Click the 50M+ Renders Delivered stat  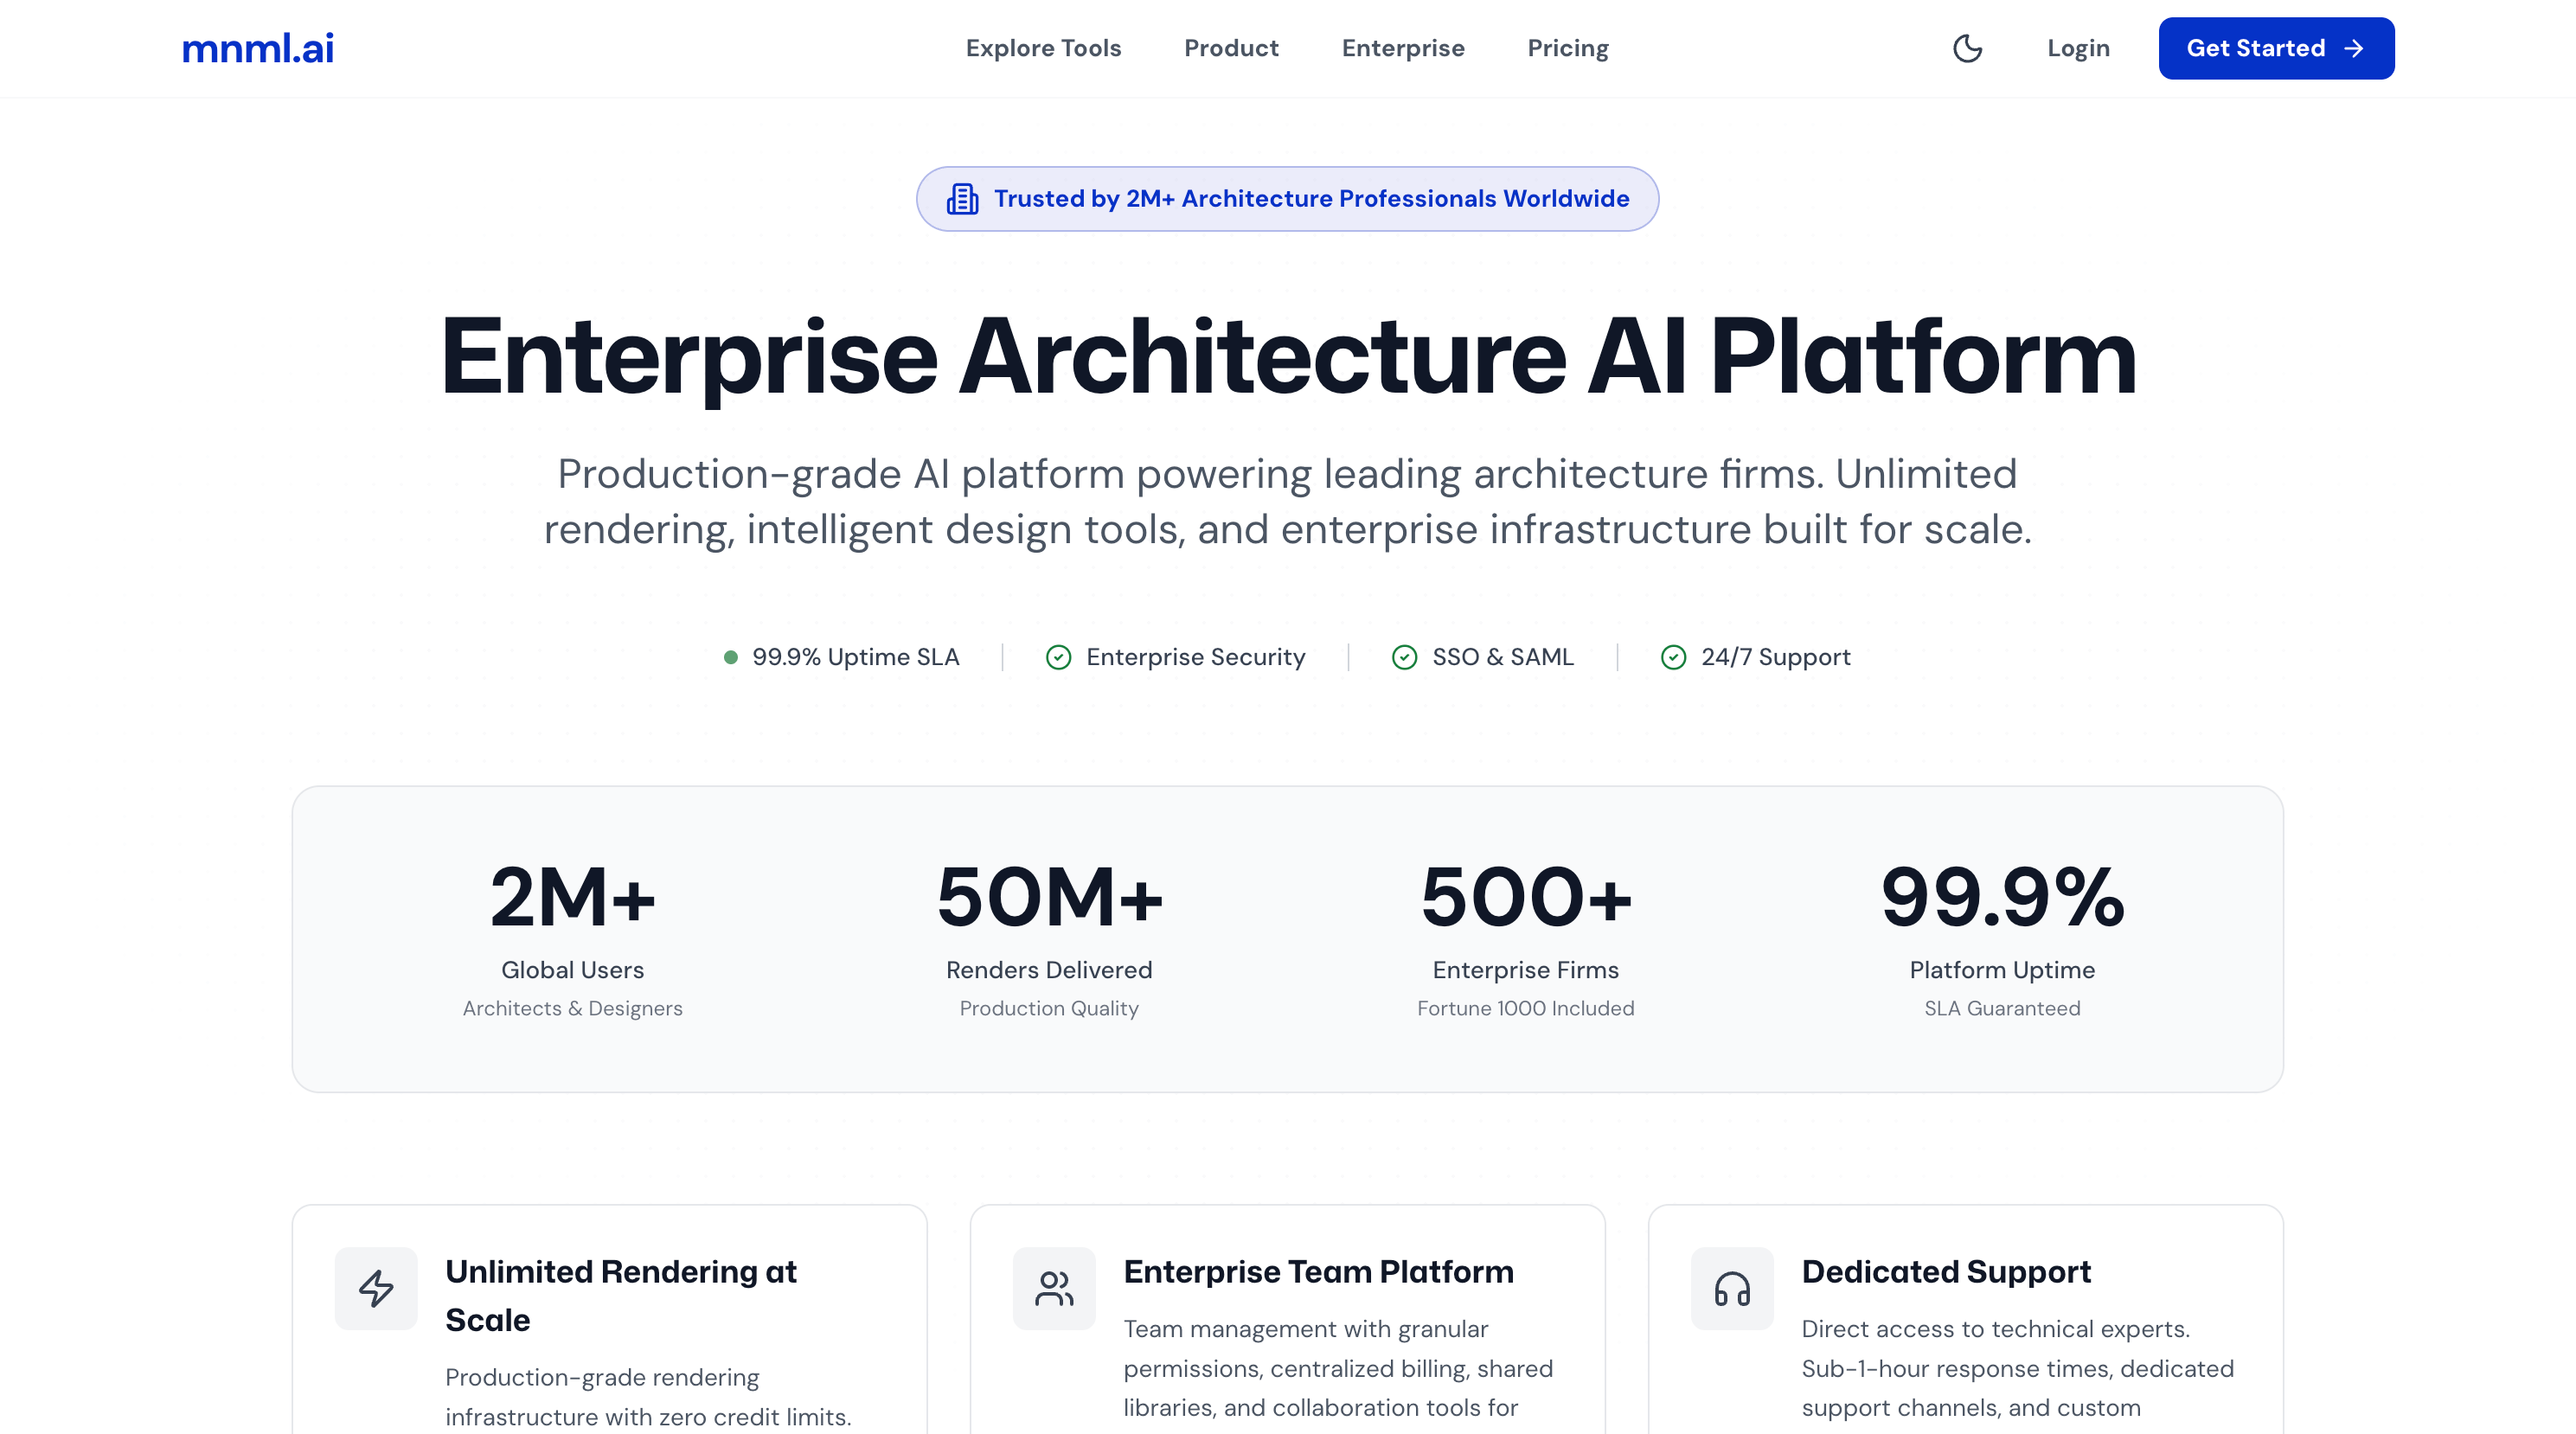click(1049, 935)
